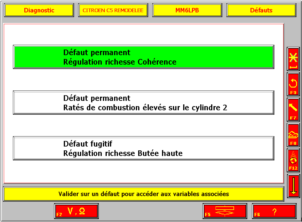Click the F7 diagonal arrow icon
Image resolution: width=302 pixels, height=222 pixels.
pyautogui.click(x=293, y=110)
